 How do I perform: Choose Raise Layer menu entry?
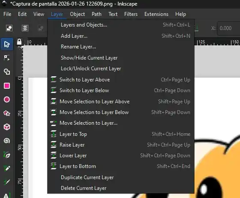click(121, 145)
